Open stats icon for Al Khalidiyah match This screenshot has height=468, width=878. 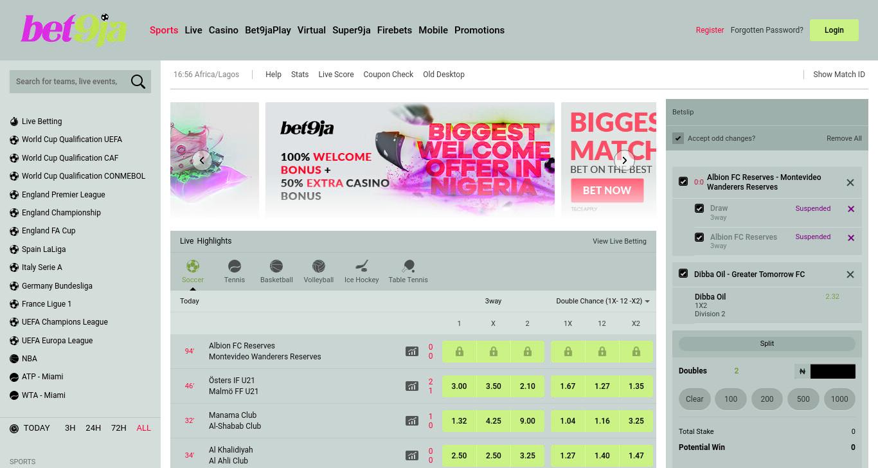point(412,456)
